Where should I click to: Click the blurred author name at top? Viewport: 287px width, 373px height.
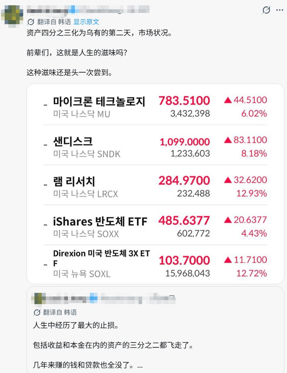[x=88, y=10]
